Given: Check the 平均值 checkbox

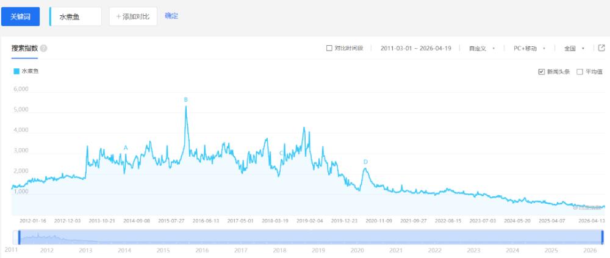Looking at the screenshot, I should pyautogui.click(x=579, y=71).
